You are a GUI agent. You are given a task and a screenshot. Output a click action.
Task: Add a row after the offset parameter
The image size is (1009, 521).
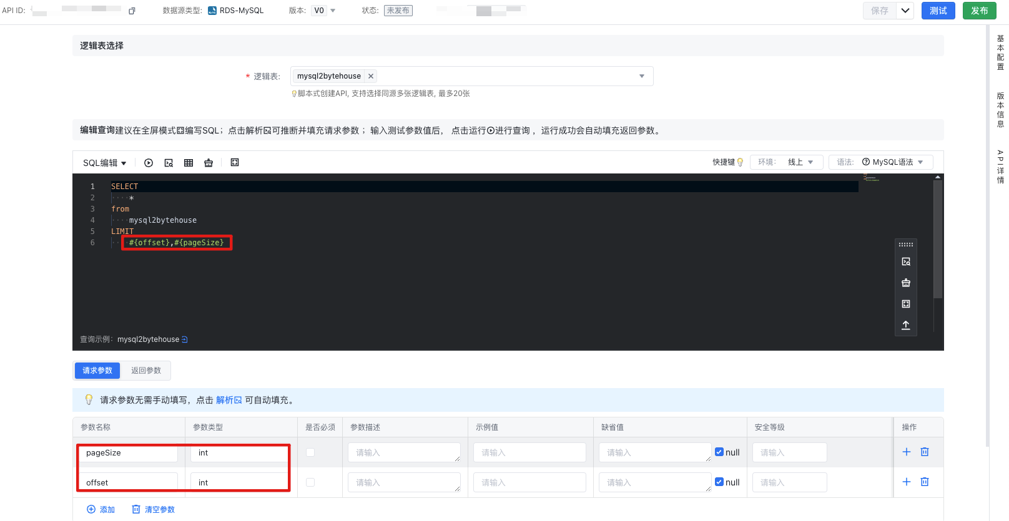point(907,482)
